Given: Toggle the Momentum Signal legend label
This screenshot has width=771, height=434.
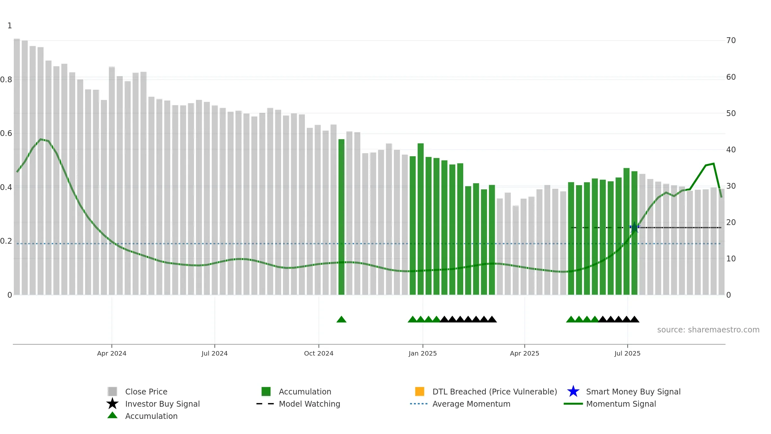Looking at the screenshot, I should pyautogui.click(x=621, y=404).
